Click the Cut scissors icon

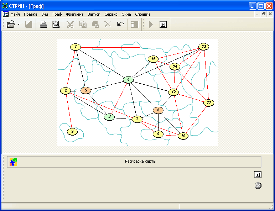point(70,24)
